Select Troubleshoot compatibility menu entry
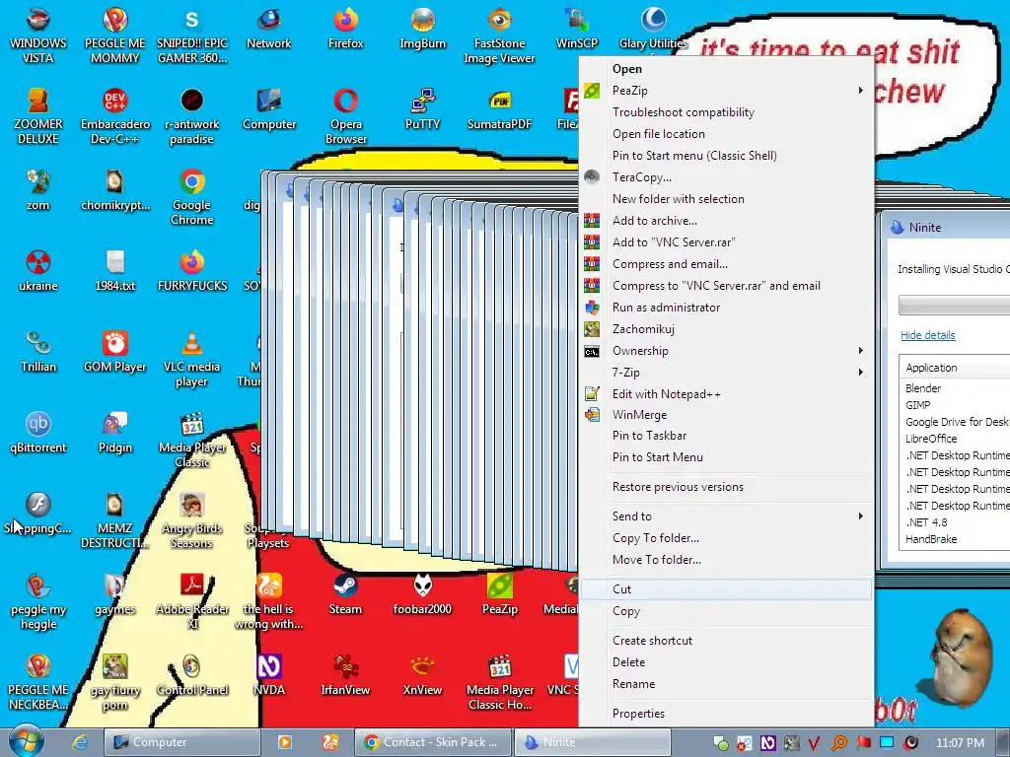 coord(726,112)
